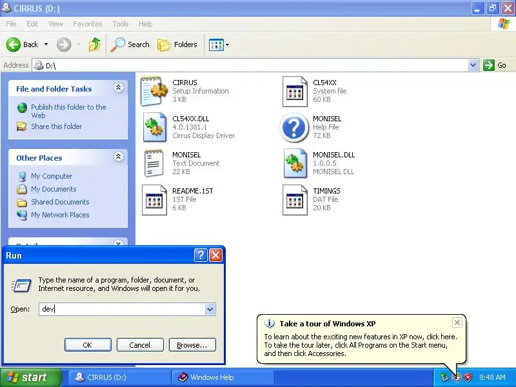This screenshot has width=516, height=387.
Task: Click the Forward arrow icon
Action: [64, 45]
